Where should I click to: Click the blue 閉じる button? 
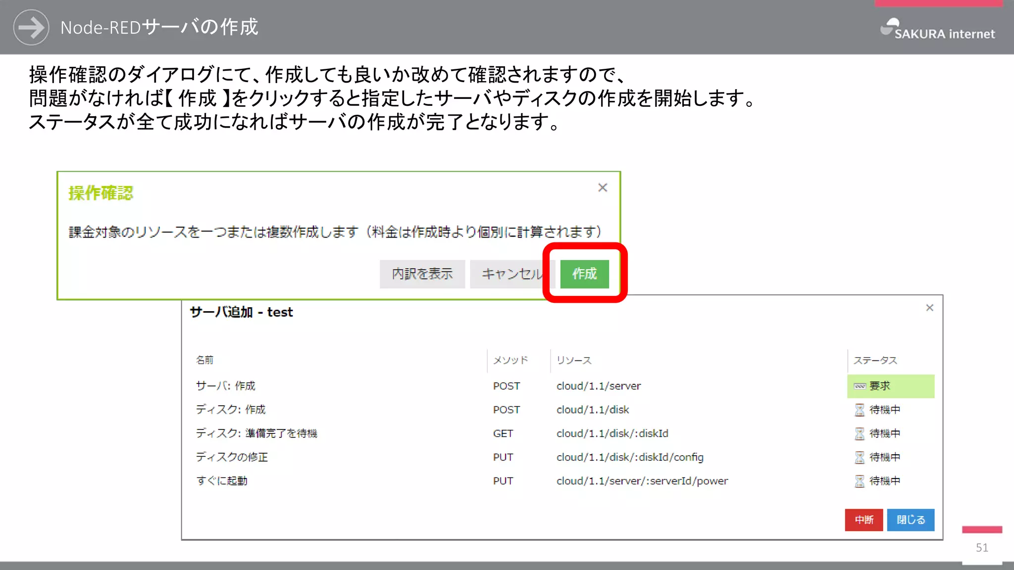coord(911,520)
